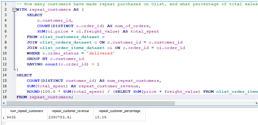Click the scroll left arrow of editor
This screenshot has height=125, width=258.
coord(4,103)
